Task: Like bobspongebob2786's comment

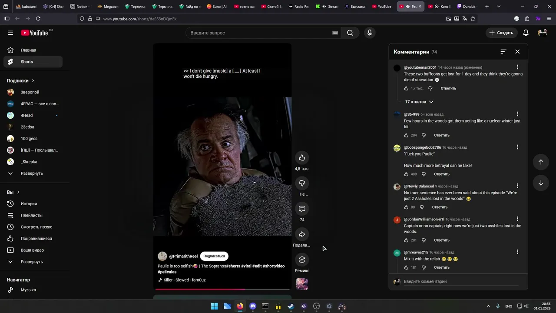Action: [x=406, y=174]
